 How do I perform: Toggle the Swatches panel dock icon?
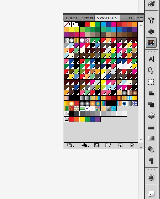[151, 43]
